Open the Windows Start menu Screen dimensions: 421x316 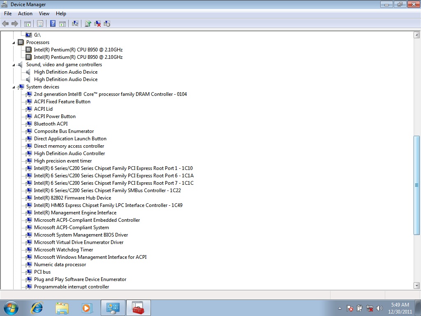11,308
